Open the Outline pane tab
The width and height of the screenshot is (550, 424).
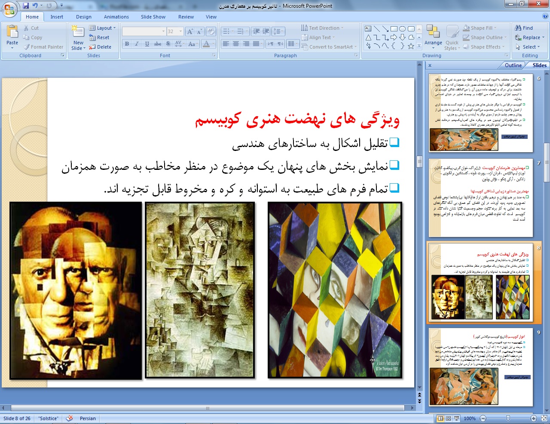point(513,65)
